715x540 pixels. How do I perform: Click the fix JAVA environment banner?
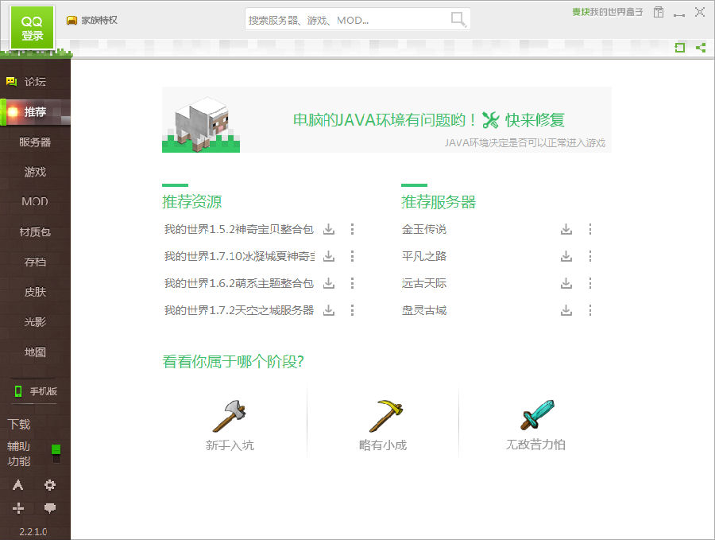click(x=387, y=119)
